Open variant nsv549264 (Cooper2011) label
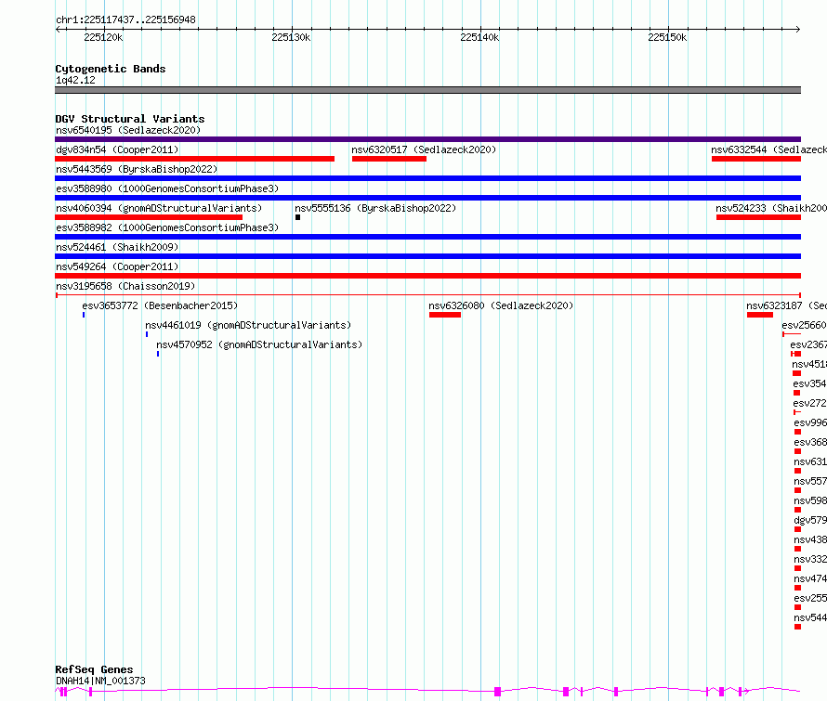This screenshot has height=701, width=827. pos(117,266)
